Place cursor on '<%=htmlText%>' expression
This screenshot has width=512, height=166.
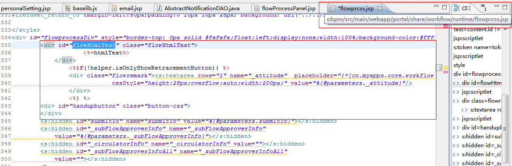tap(107, 52)
